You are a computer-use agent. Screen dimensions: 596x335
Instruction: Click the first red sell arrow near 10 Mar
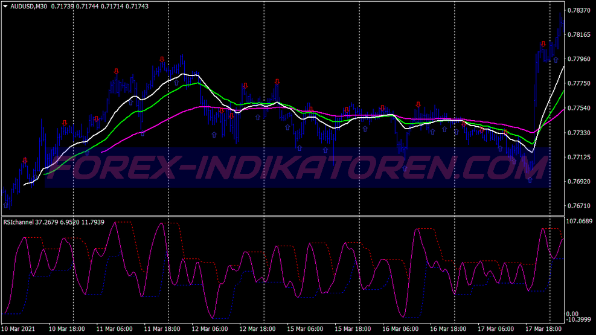click(25, 161)
